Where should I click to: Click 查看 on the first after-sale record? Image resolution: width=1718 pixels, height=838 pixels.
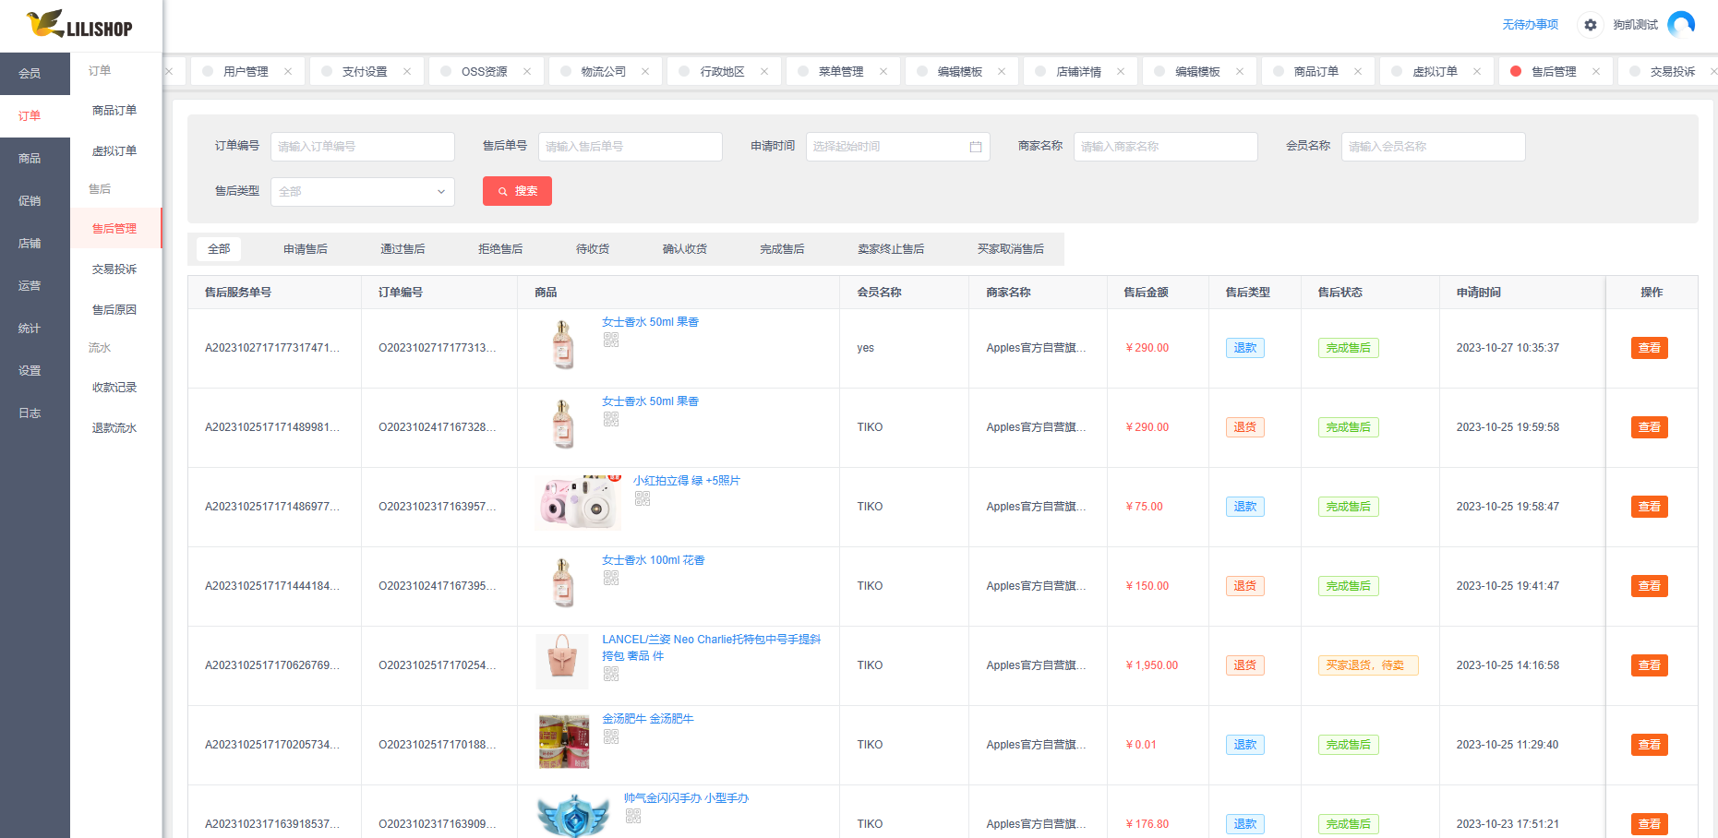(x=1649, y=348)
